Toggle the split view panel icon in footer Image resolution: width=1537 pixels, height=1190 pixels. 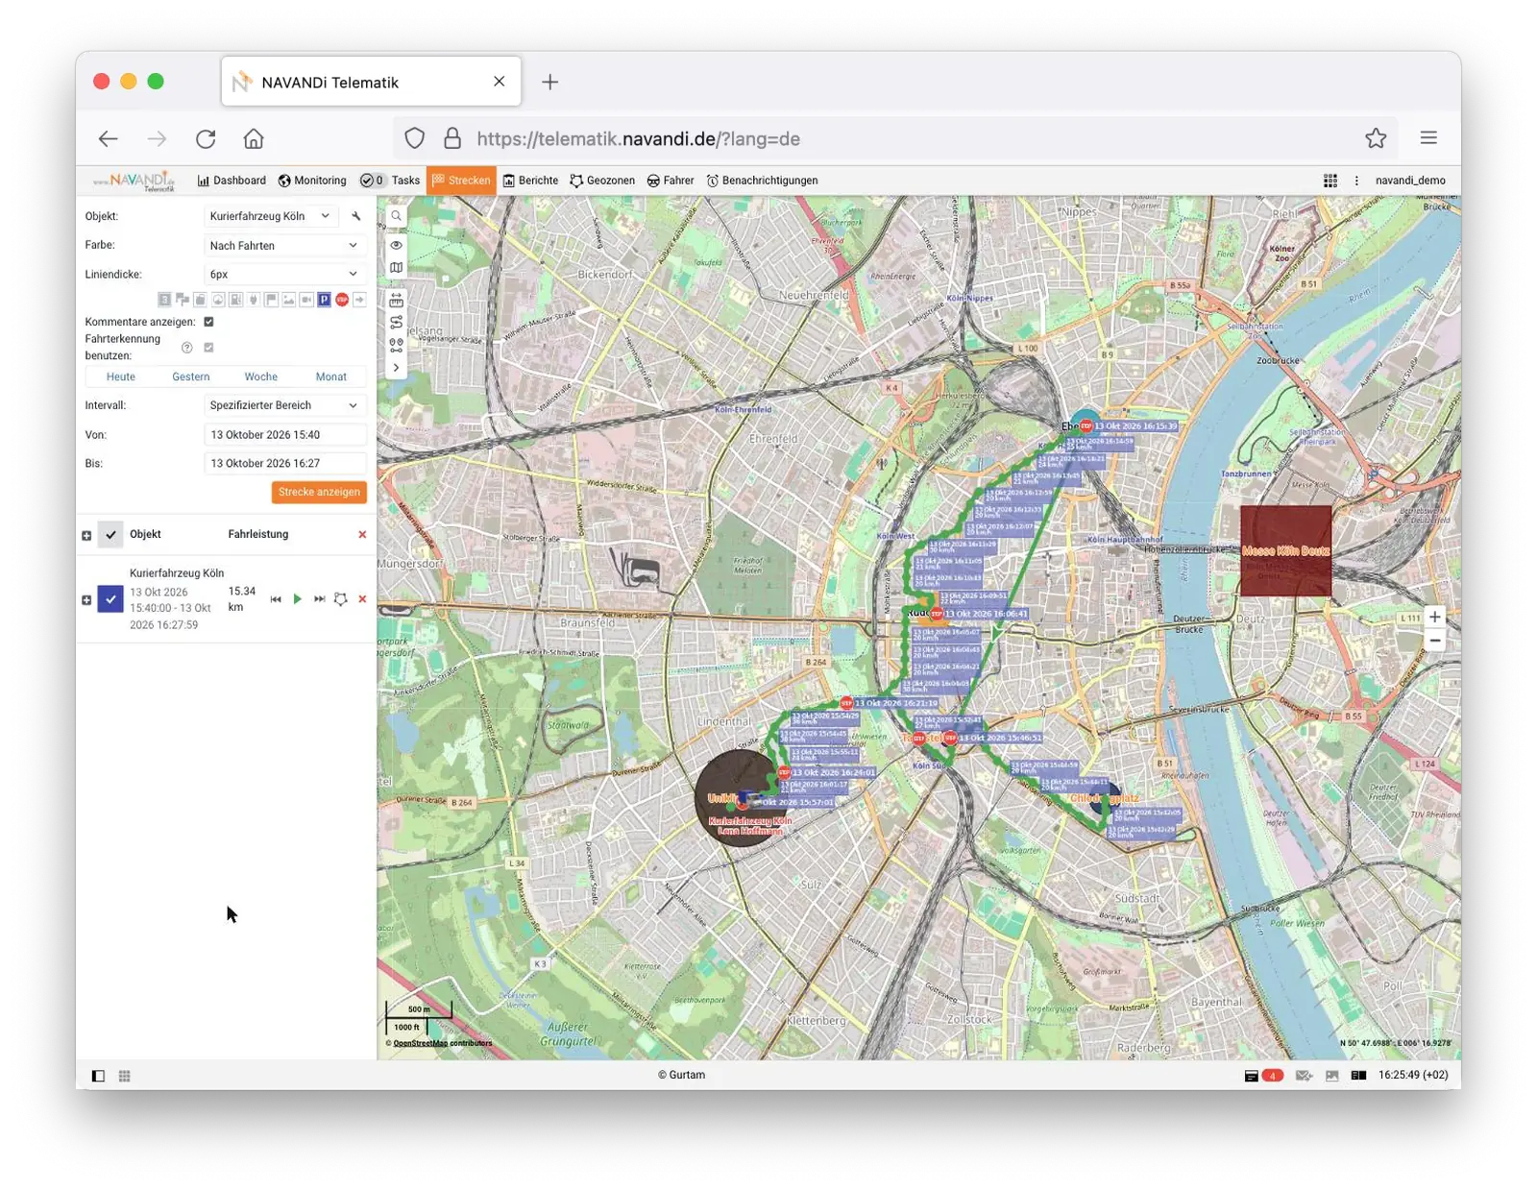[1358, 1076]
